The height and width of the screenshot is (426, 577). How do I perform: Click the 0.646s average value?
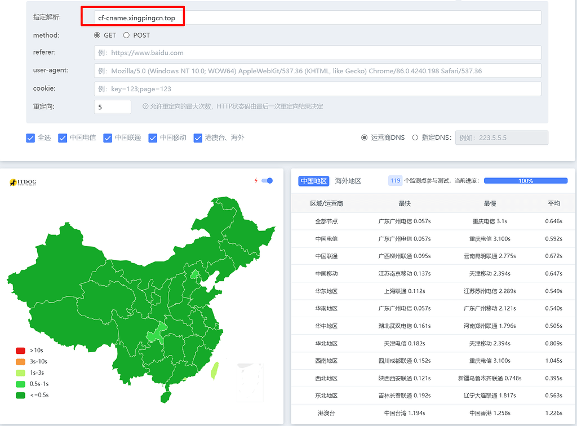(554, 221)
